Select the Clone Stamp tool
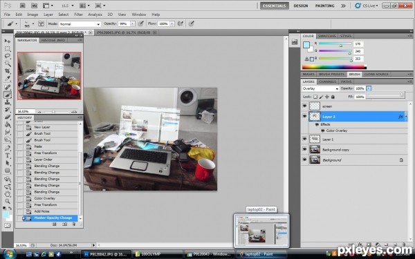The width and height of the screenshot is (415, 259). click(8, 102)
